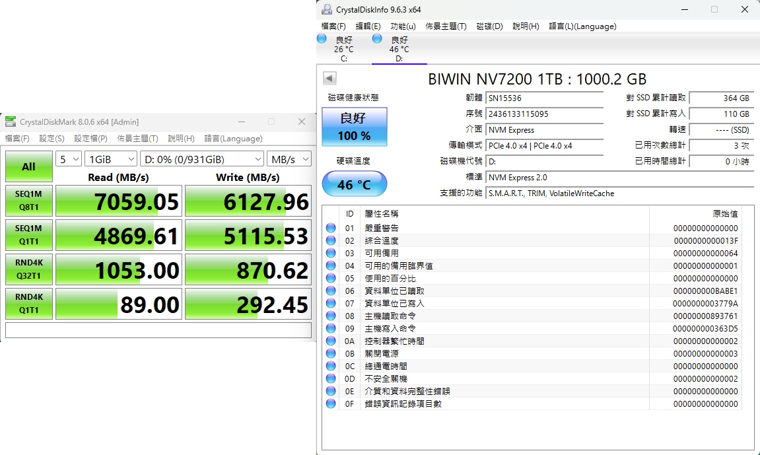Click the CrystalDiskMark app icon in title bar

pos(10,122)
